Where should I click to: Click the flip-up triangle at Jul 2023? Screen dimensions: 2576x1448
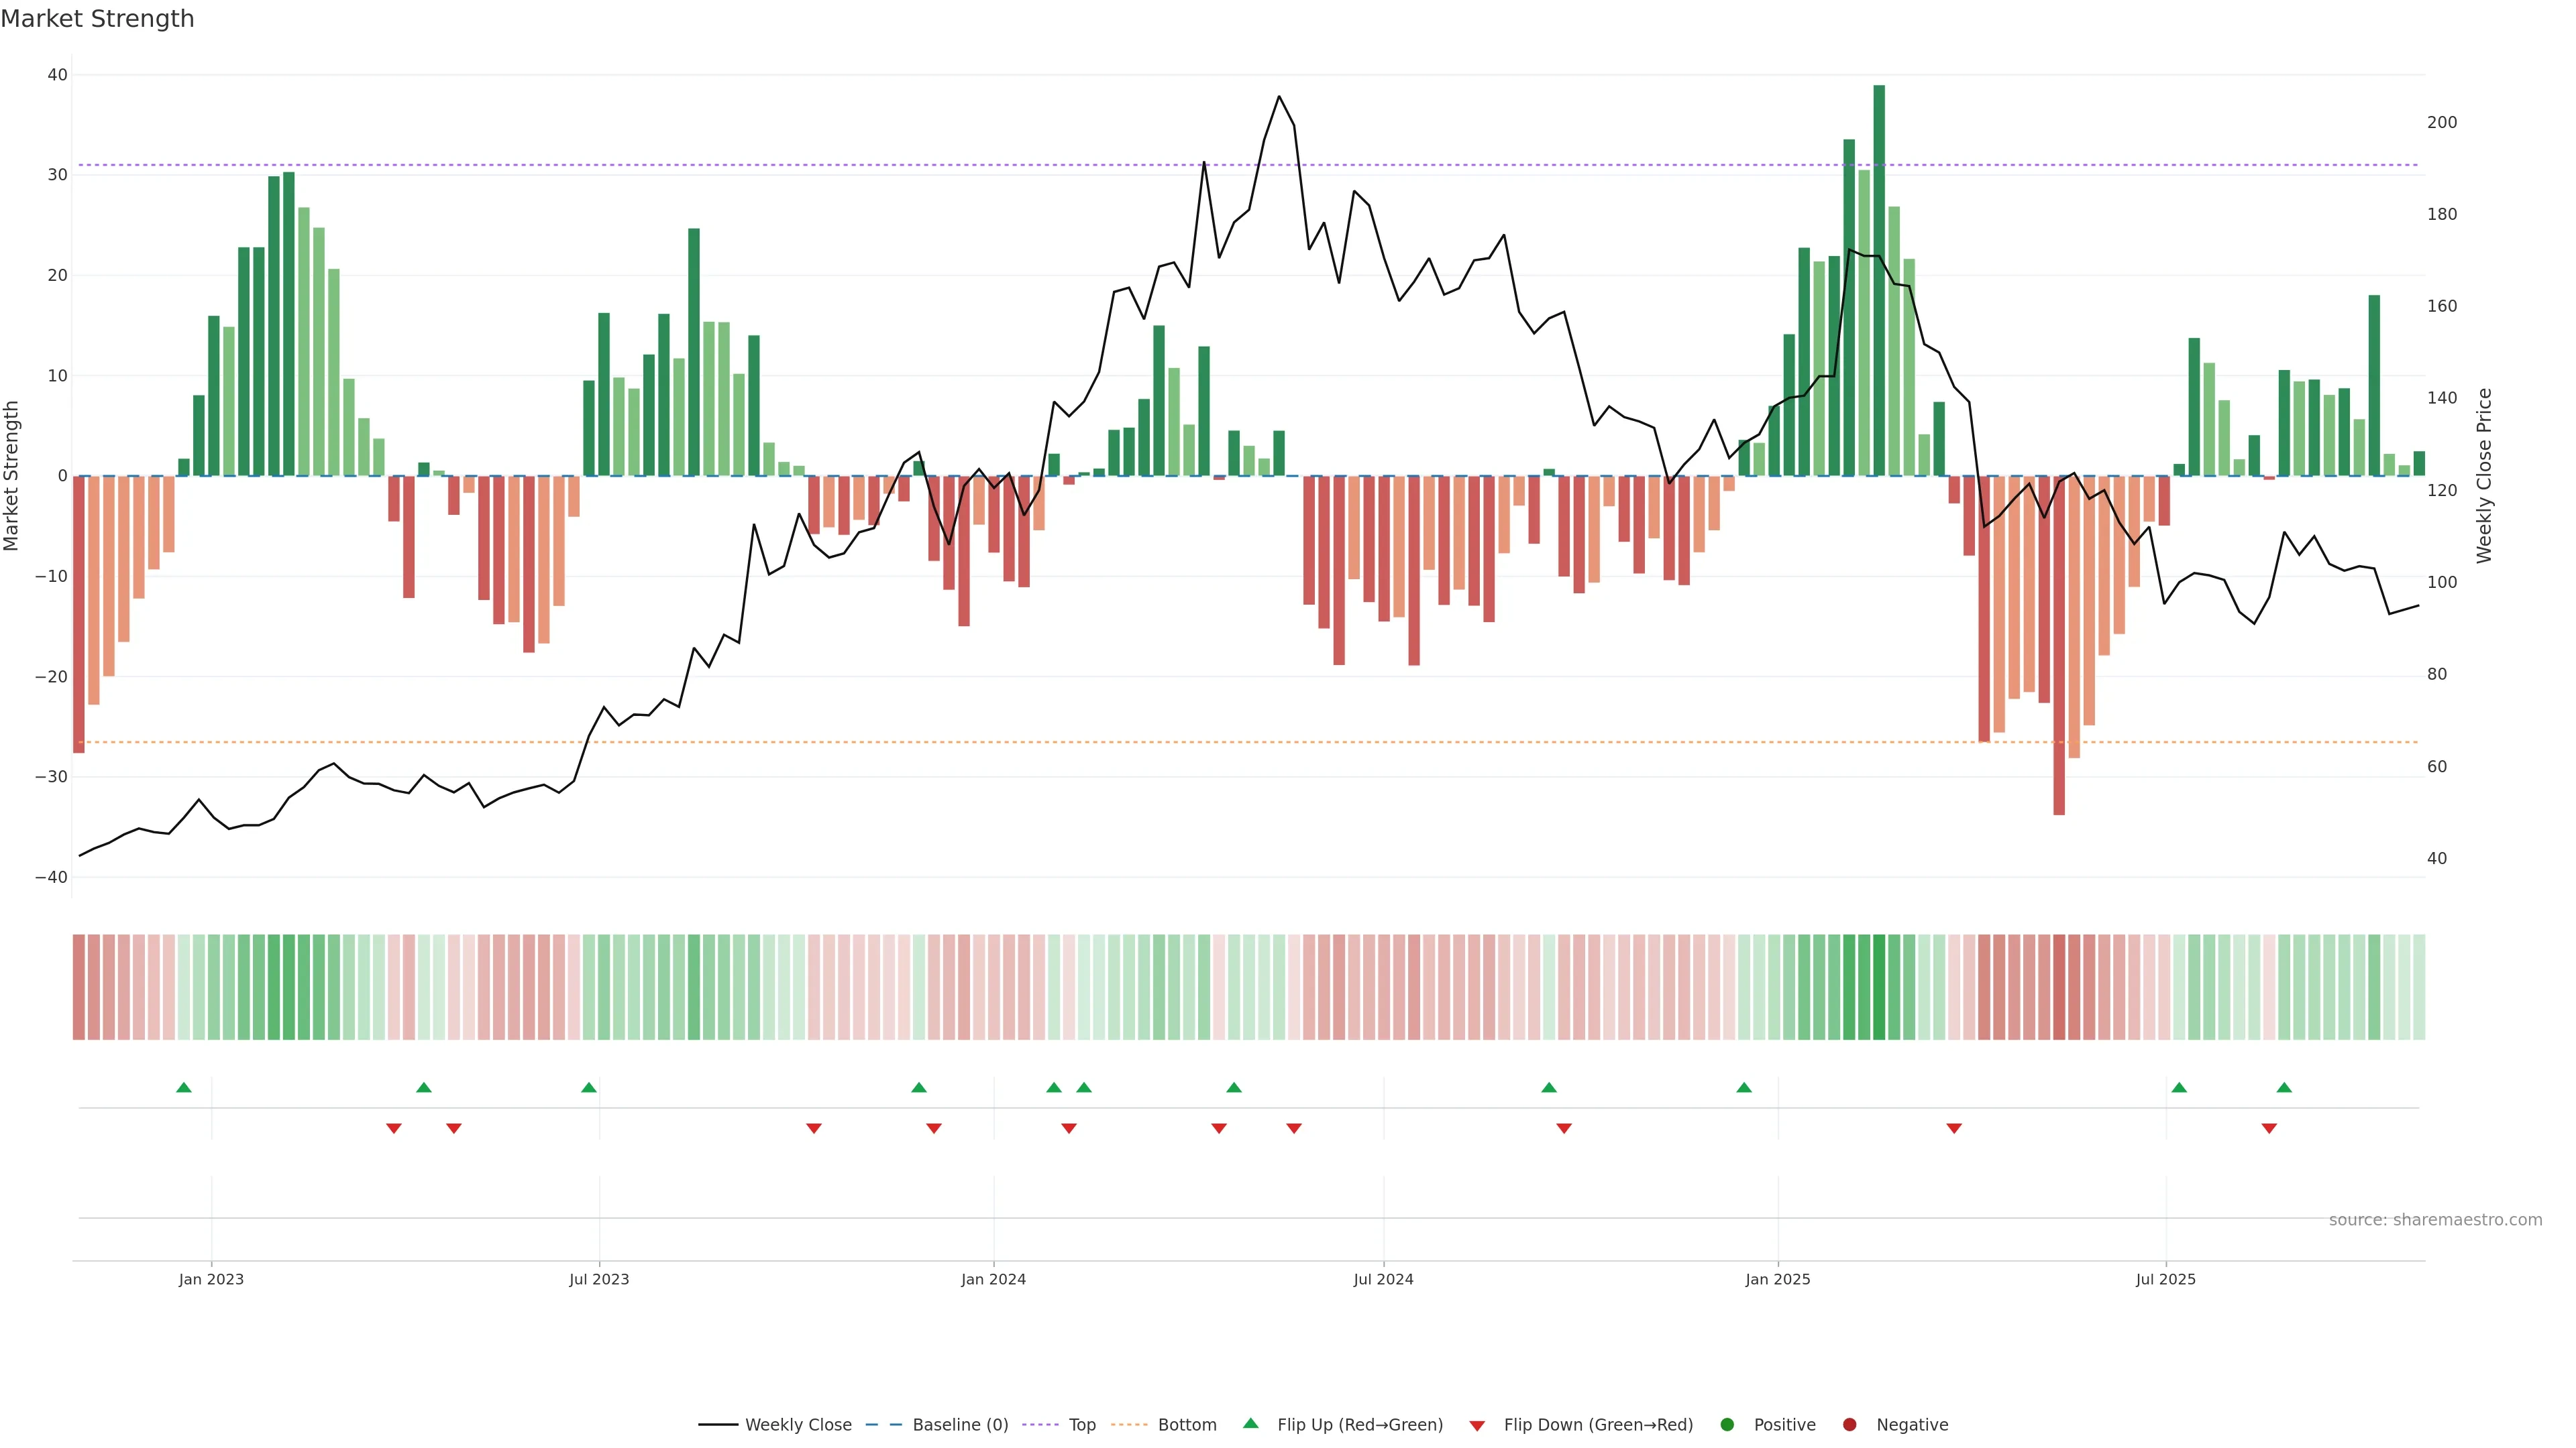click(x=589, y=1087)
